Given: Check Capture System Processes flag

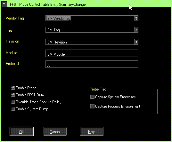Looking at the screenshot, I should [x=92, y=97].
